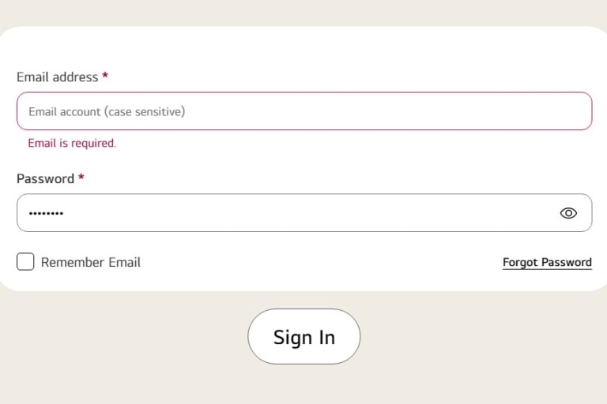Image resolution: width=607 pixels, height=404 pixels.
Task: Click the masked password dots
Action: tap(46, 213)
